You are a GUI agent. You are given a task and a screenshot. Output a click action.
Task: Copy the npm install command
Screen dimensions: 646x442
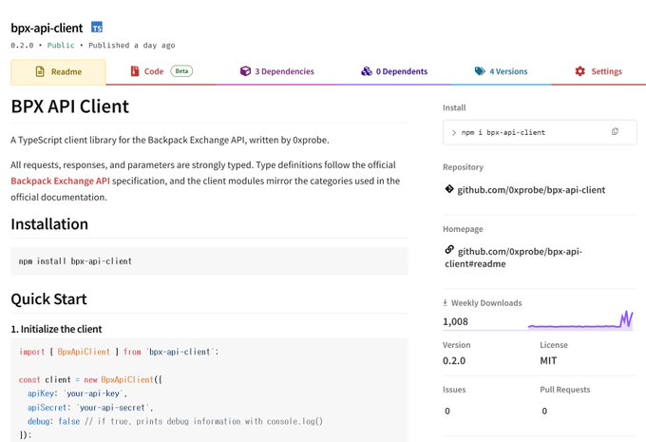[615, 131]
